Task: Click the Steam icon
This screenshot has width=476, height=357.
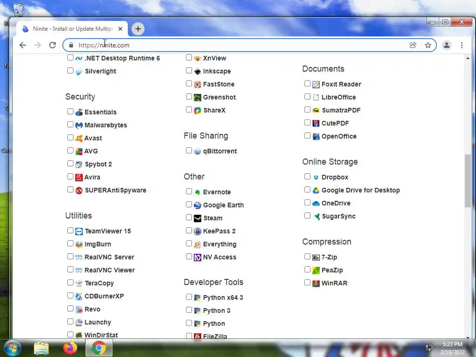Action: coord(197,218)
